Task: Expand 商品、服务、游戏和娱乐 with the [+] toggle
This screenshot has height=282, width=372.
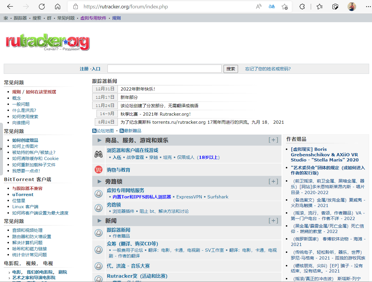Action: point(273,140)
